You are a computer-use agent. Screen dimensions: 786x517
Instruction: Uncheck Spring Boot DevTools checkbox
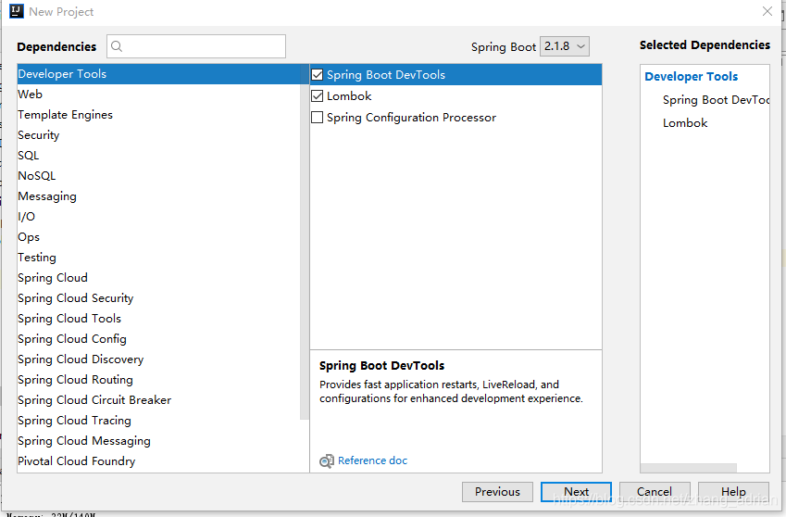tap(318, 75)
